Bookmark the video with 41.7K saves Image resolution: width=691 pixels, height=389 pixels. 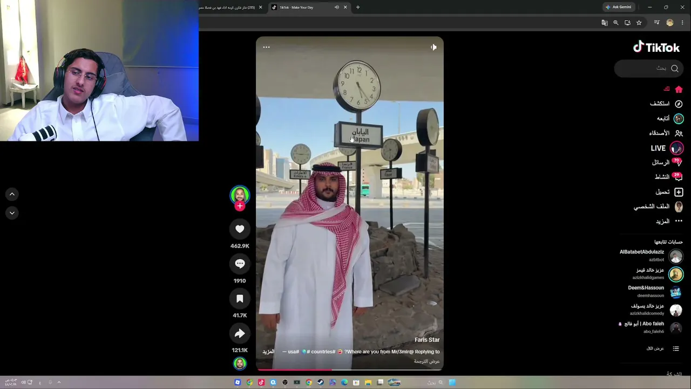240,299
